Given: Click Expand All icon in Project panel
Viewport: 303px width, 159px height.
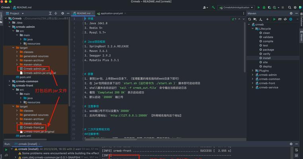Looking at the screenshot, I should [x=50, y=13].
